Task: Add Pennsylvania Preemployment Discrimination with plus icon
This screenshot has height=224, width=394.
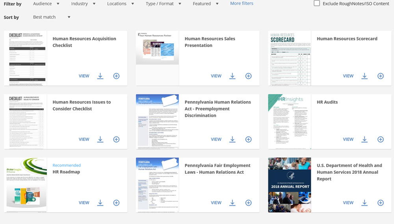Action: coord(249,139)
